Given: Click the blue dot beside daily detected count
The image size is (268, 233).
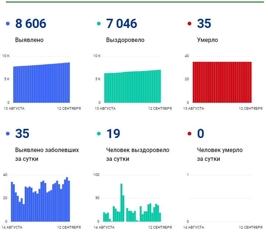Looking at the screenshot, I should coord(8,134).
